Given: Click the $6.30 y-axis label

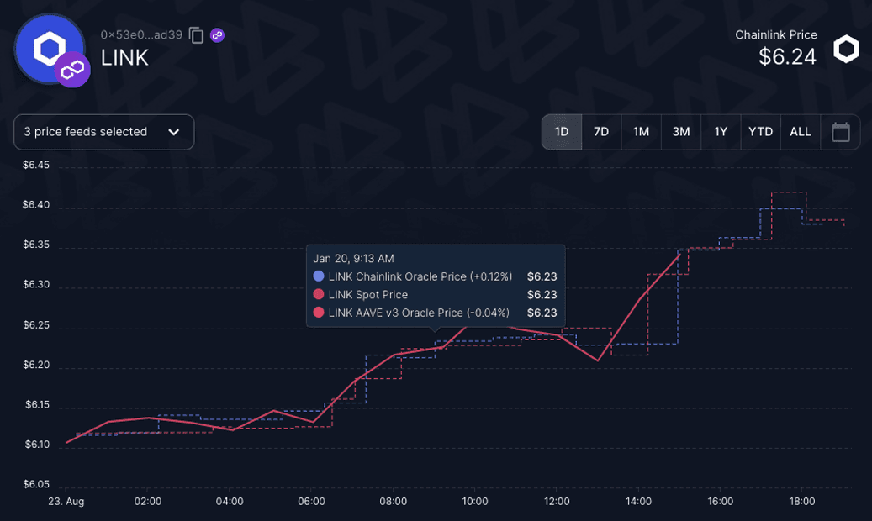Looking at the screenshot, I should click(x=36, y=285).
